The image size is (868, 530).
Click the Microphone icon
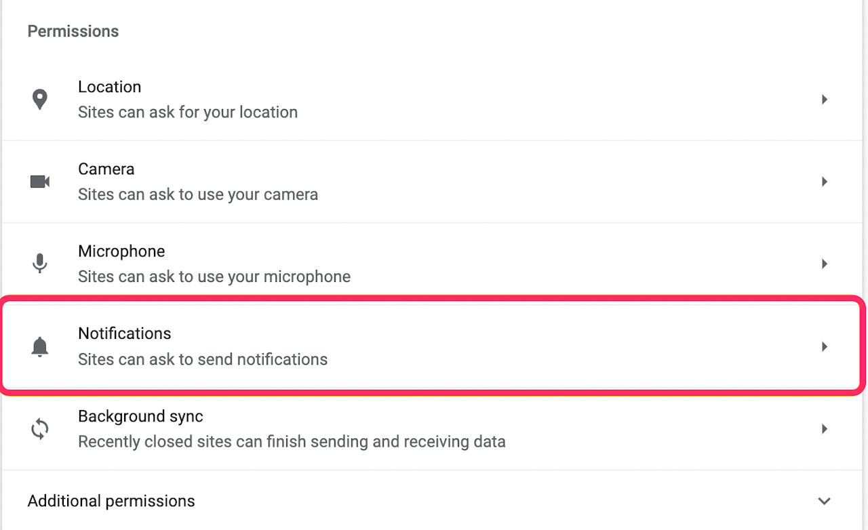(x=40, y=264)
